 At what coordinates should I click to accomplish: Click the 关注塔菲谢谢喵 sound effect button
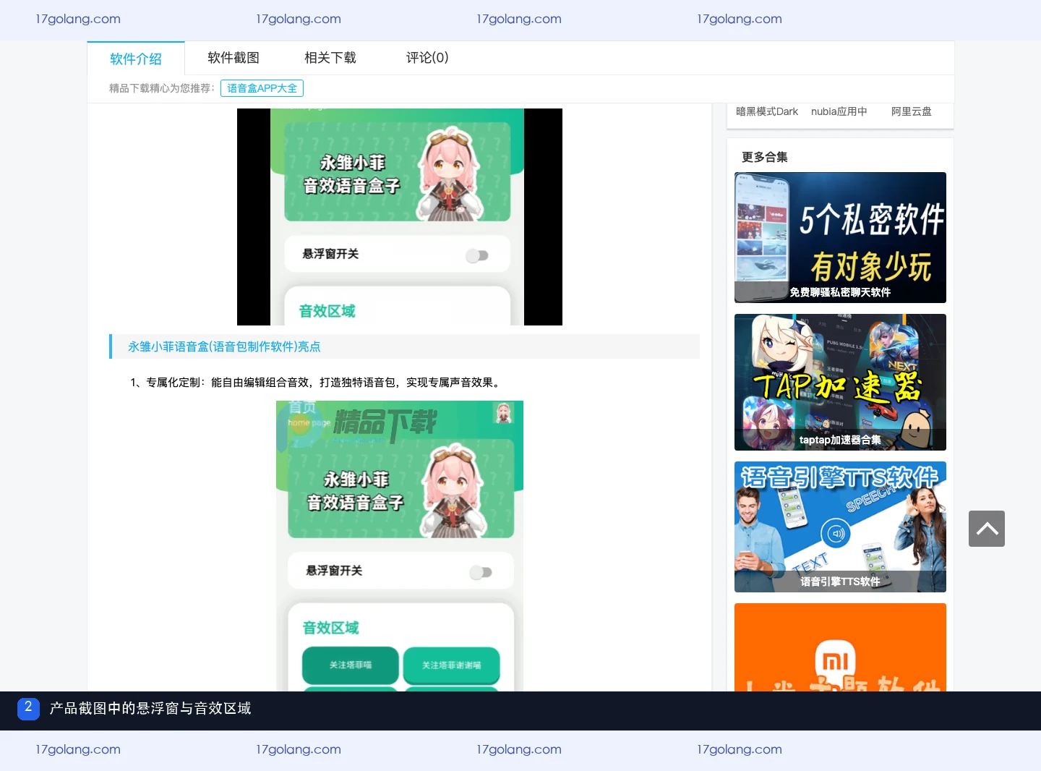click(x=451, y=665)
